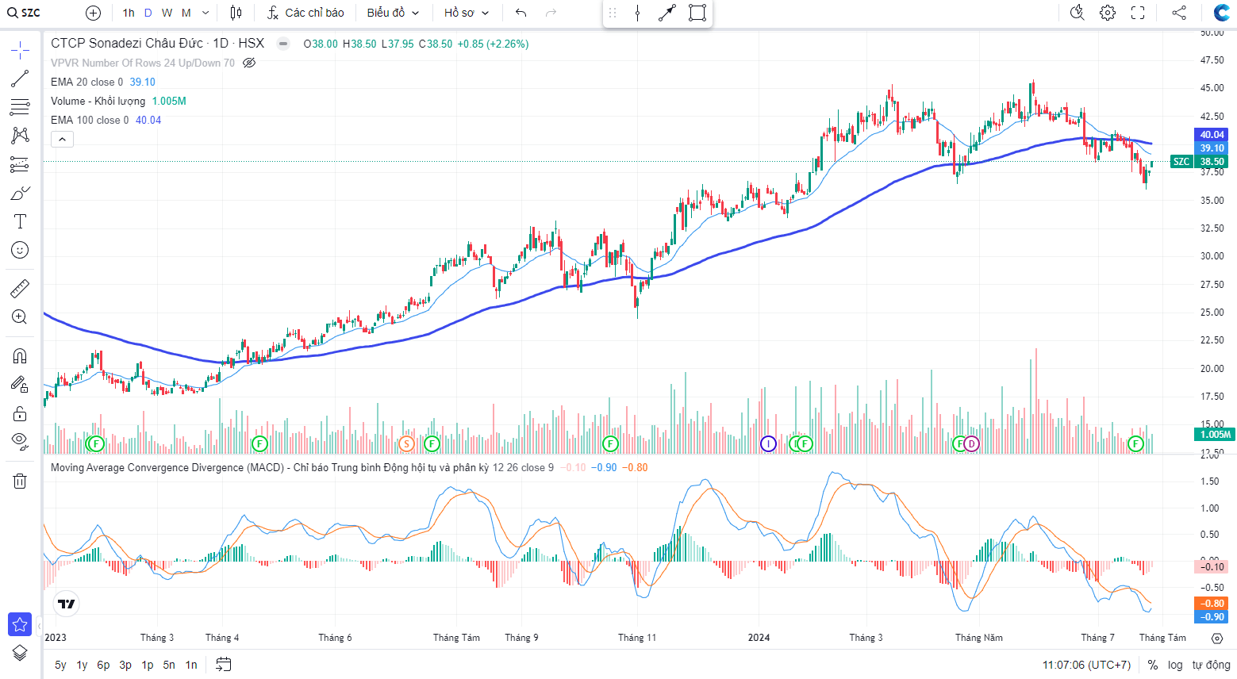Open the forecasting and measurement tools

tap(20, 164)
